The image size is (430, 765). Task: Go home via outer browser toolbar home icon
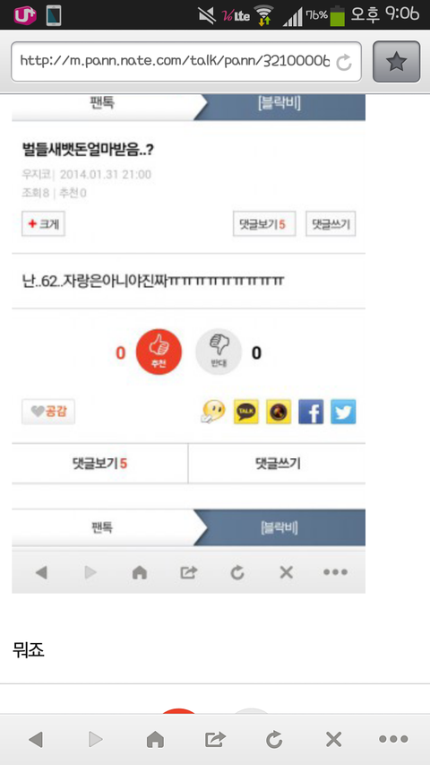155,740
